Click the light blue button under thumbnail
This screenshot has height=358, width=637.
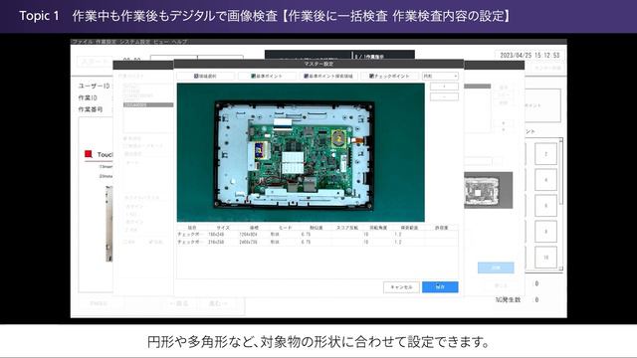tap(496, 268)
